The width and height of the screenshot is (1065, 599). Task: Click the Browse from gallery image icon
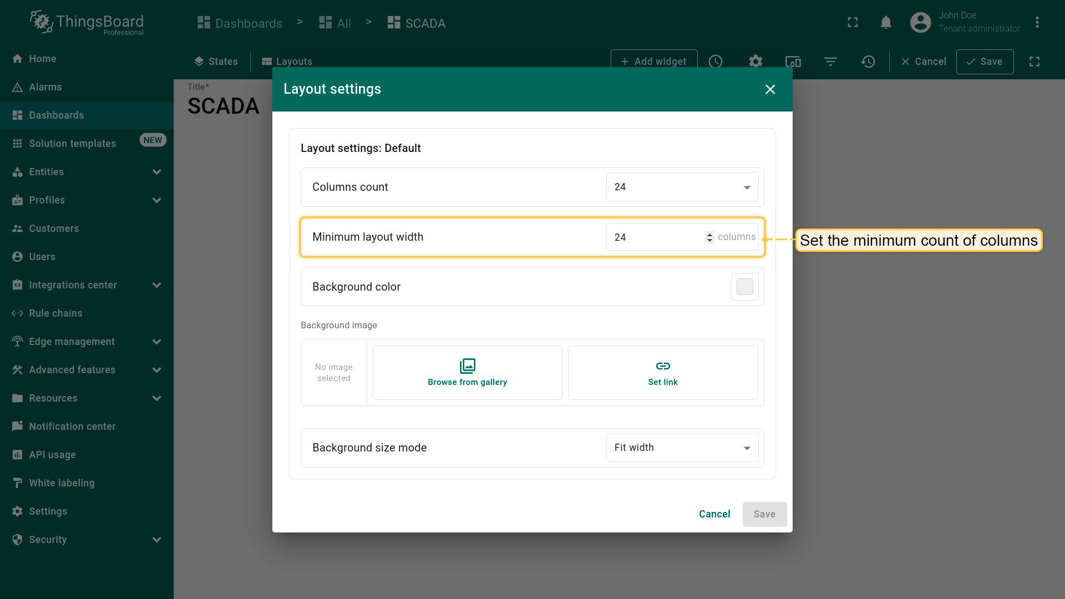[x=468, y=366]
